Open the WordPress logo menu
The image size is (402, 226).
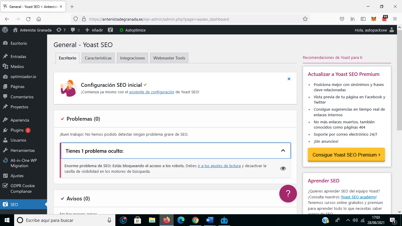point(5,30)
